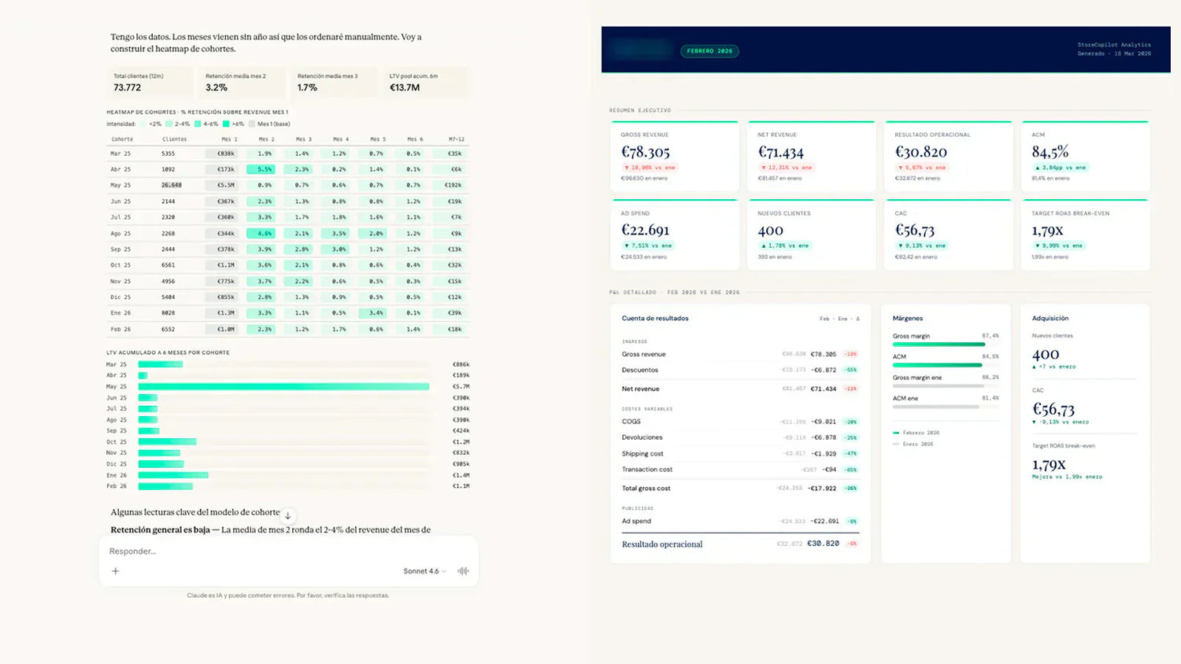Open the Sonnet 4.6 model selector

(424, 571)
